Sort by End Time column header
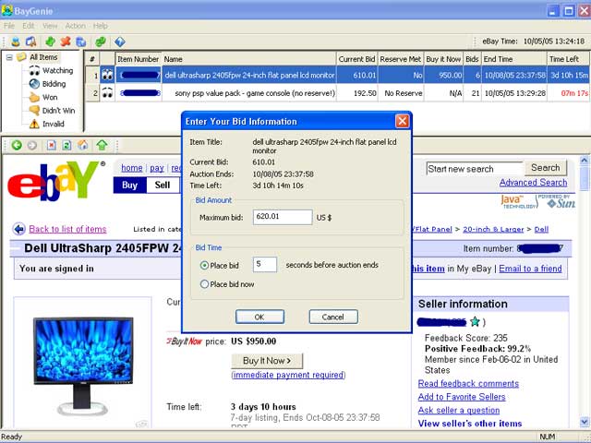This screenshot has width=591, height=443. [514, 59]
